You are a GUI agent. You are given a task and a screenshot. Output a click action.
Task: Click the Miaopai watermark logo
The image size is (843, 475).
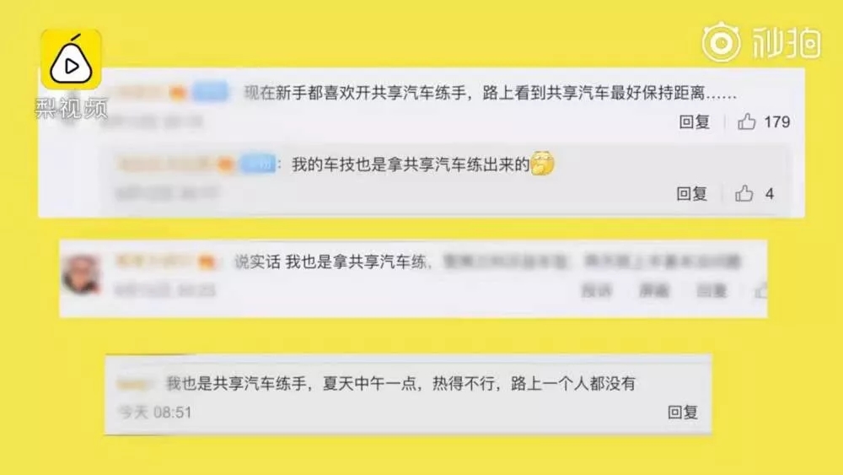coord(762,42)
